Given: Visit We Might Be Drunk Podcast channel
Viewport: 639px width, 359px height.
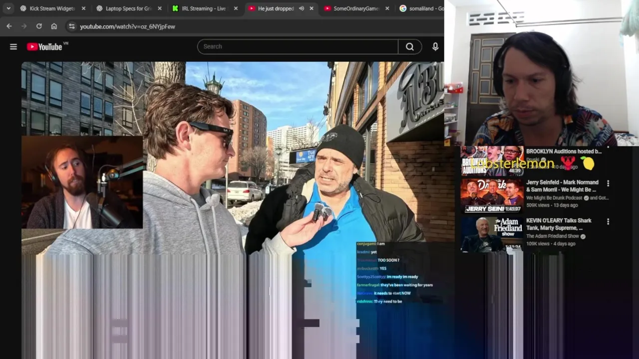Looking at the screenshot, I should pyautogui.click(x=555, y=198).
